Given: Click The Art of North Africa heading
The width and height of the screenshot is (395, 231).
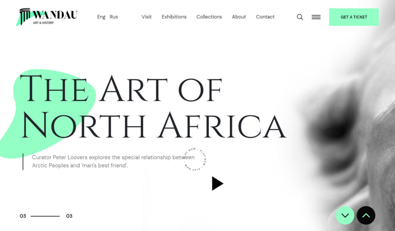Looking at the screenshot, I should click(153, 107).
